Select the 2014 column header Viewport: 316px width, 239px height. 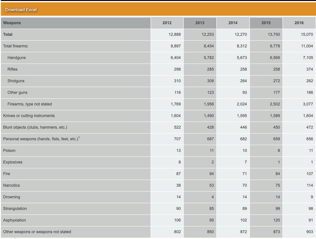(233, 23)
